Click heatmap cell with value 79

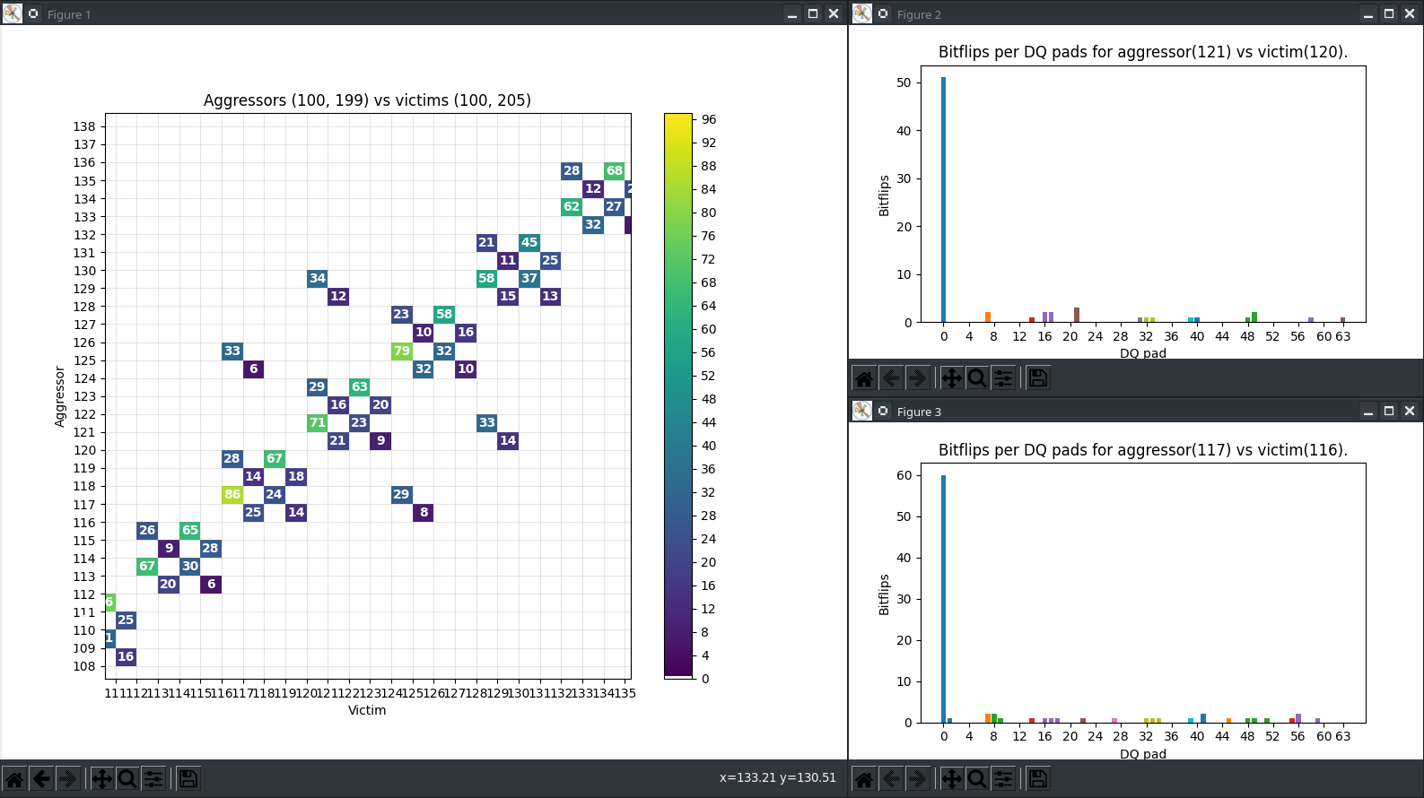(402, 351)
